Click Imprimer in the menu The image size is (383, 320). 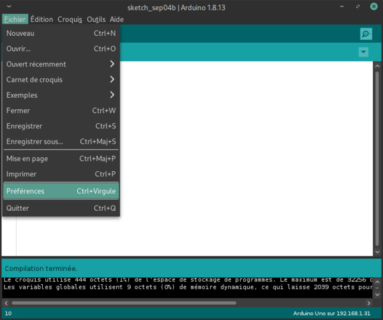click(61, 174)
